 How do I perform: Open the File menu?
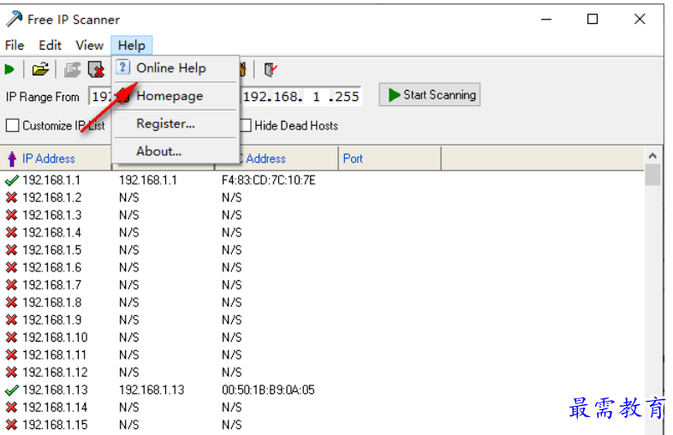click(15, 45)
